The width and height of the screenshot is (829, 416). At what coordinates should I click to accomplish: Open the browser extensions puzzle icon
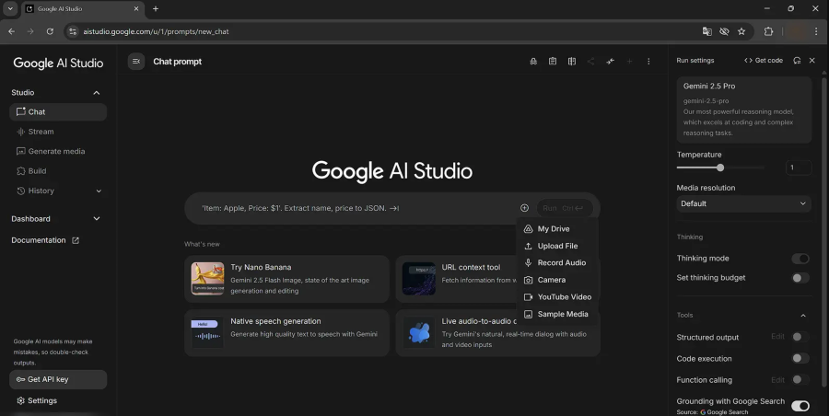click(769, 31)
